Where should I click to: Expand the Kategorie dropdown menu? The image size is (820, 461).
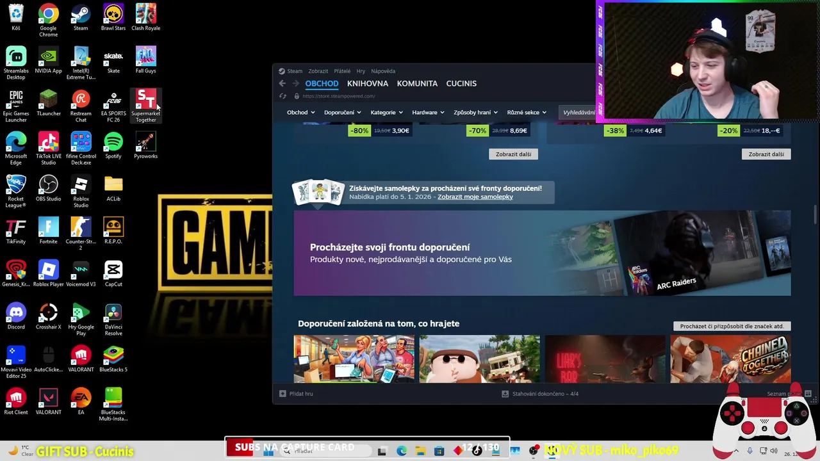pyautogui.click(x=386, y=113)
